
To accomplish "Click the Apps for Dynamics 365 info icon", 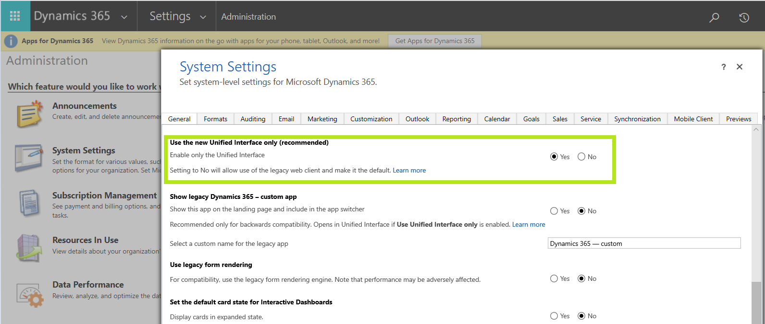I will pyautogui.click(x=11, y=41).
